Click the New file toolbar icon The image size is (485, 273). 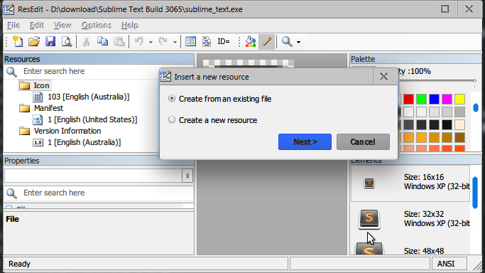(18, 41)
